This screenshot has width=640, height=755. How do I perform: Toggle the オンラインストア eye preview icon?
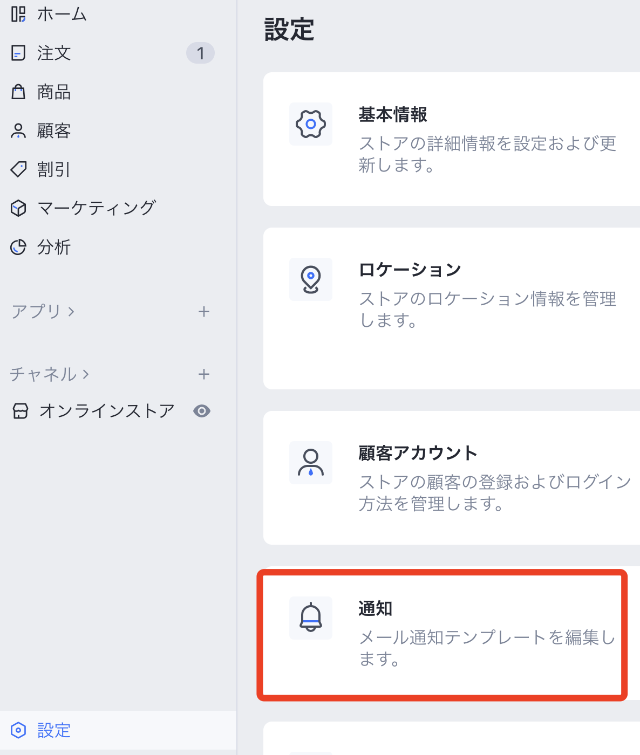202,411
